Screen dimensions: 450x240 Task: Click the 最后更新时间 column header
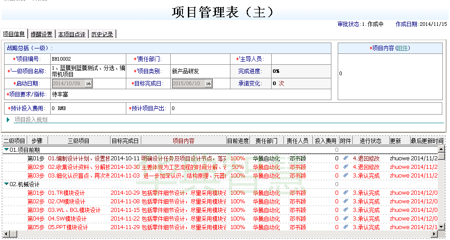[427, 141]
